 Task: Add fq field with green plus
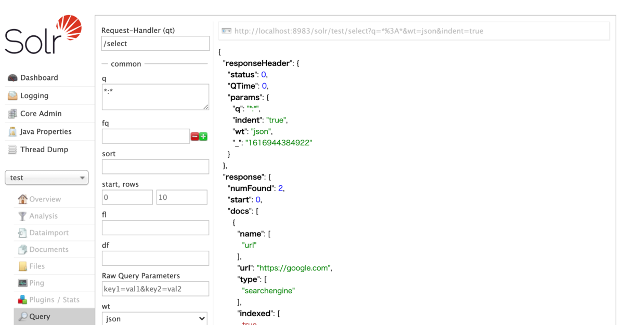203,137
